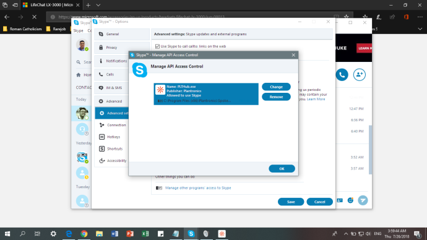Select the Hotkeys sub-item
This screenshot has height=240, width=427.
(x=110, y=137)
